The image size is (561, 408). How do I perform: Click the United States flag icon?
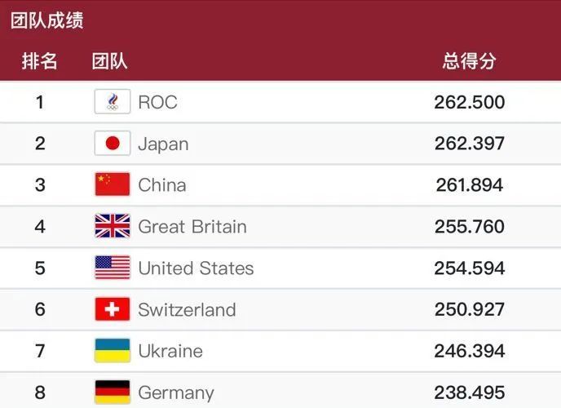112,268
